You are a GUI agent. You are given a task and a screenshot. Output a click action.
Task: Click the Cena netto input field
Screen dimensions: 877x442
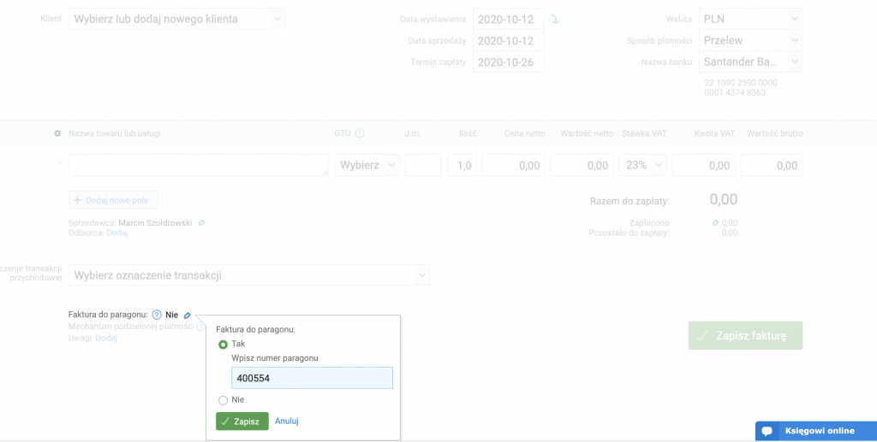click(514, 165)
